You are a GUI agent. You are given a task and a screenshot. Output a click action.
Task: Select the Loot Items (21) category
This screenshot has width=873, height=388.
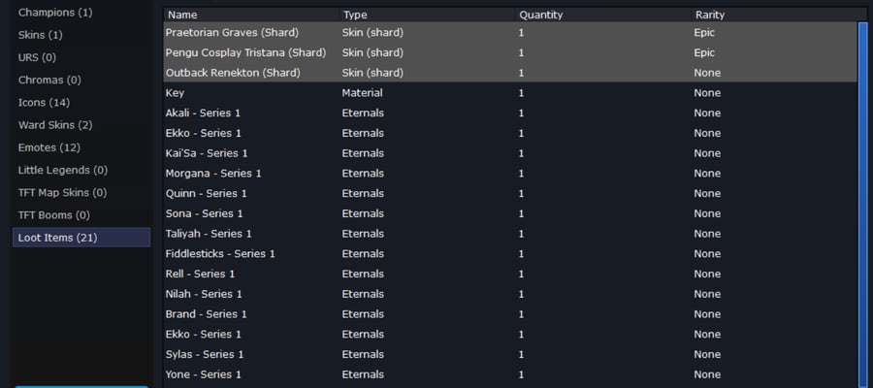tap(81, 238)
